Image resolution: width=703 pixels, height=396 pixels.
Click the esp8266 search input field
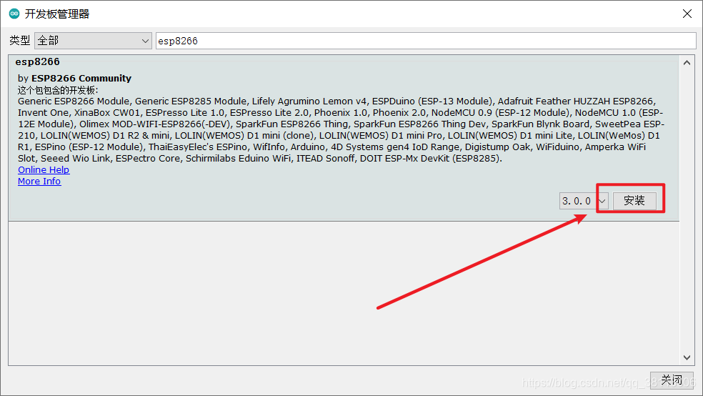click(x=426, y=41)
